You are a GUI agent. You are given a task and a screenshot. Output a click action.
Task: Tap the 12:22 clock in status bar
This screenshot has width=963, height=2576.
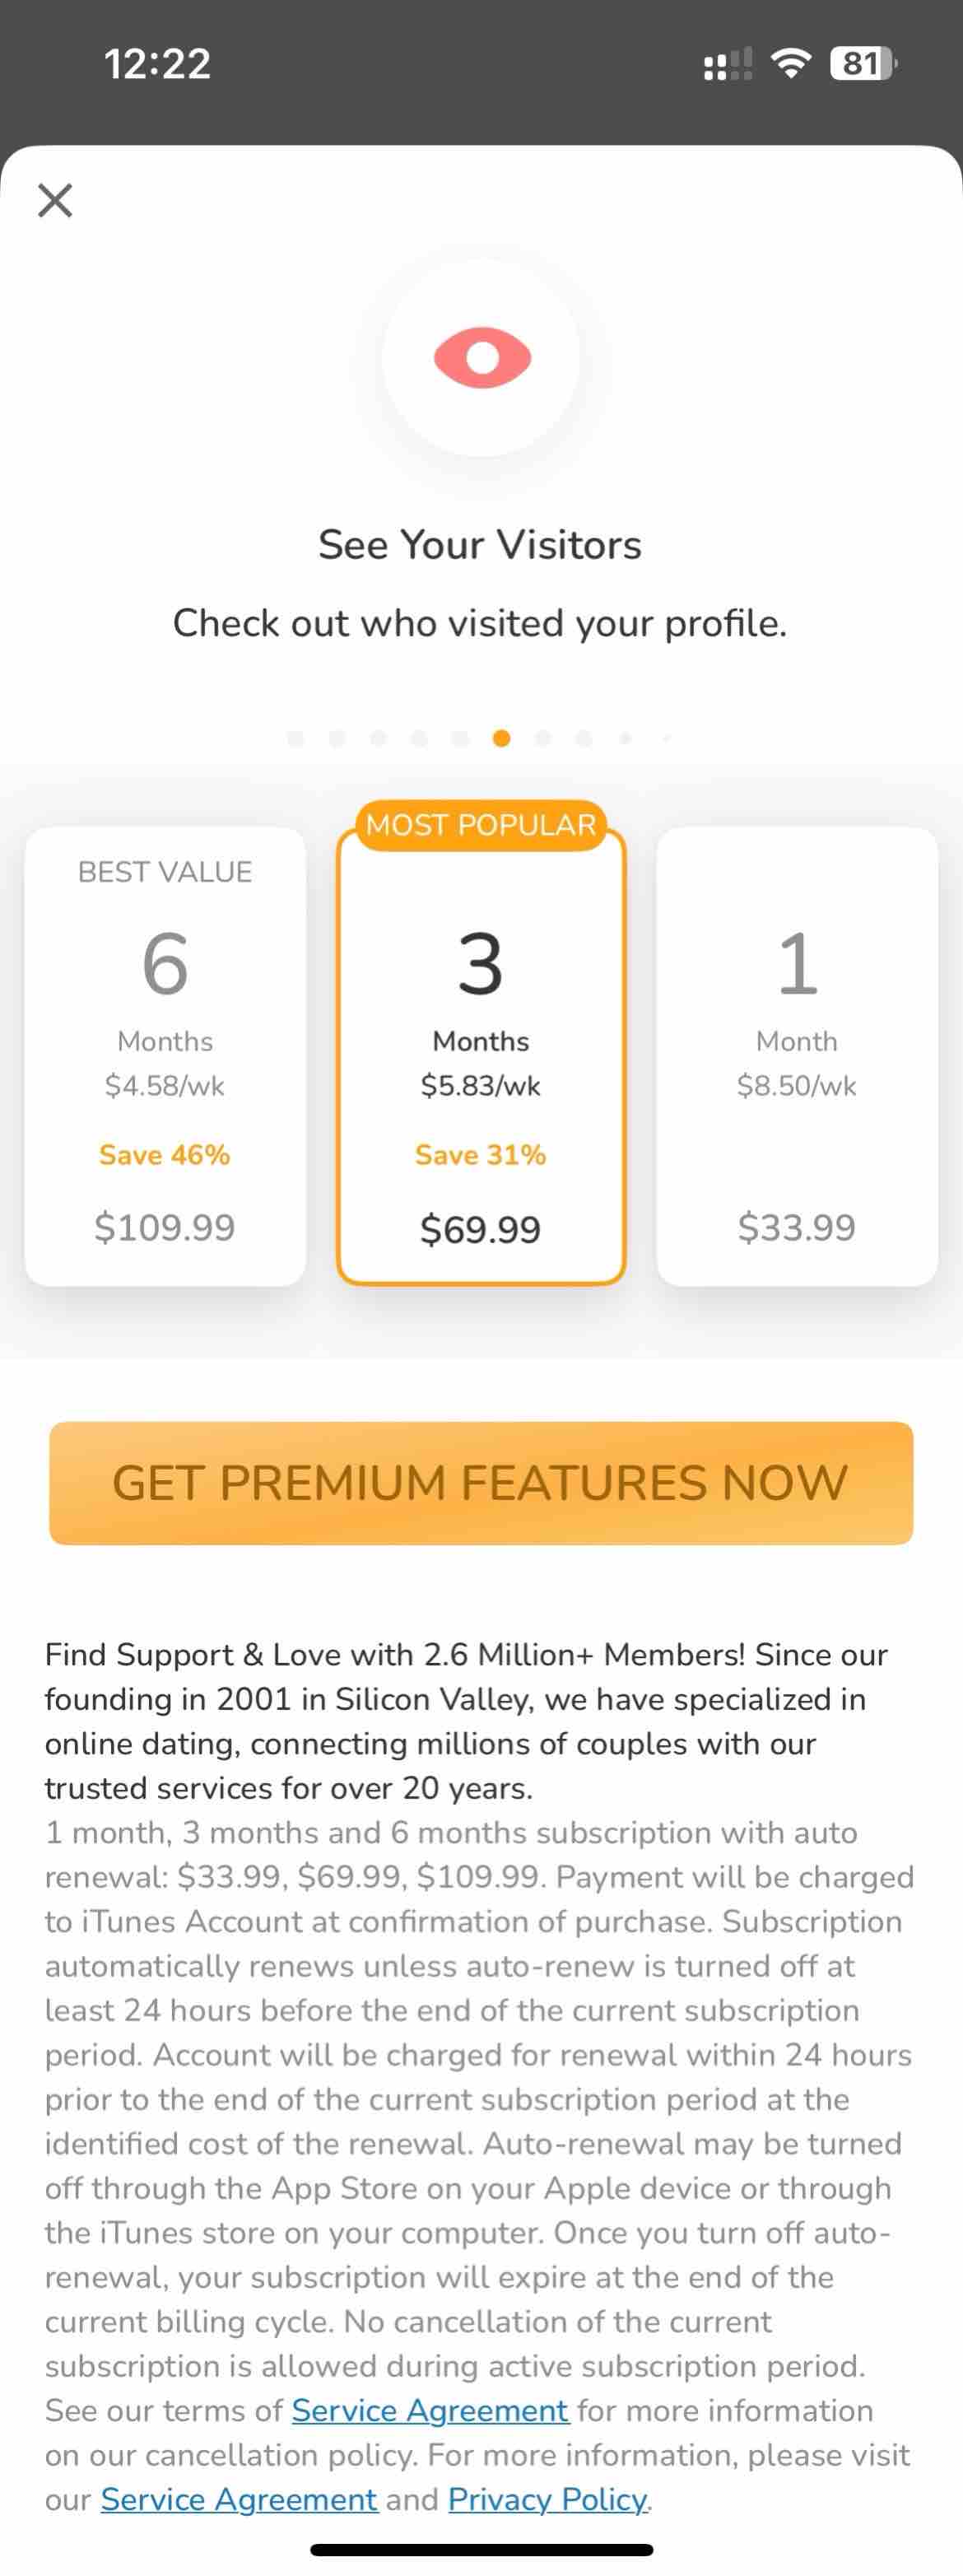(157, 64)
